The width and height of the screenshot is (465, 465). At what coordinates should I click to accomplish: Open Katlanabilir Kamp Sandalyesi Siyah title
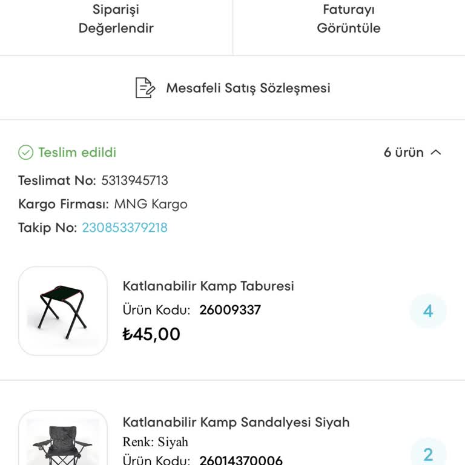[236, 422]
